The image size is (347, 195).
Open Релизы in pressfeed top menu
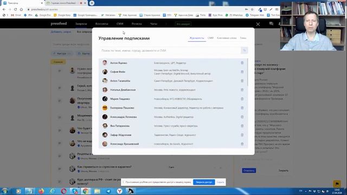137,24
